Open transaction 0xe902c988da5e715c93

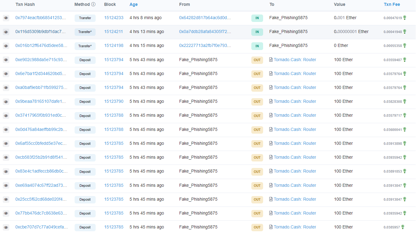coord(41,60)
